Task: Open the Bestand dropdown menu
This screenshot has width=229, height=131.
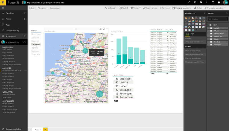Action: tap(32, 8)
